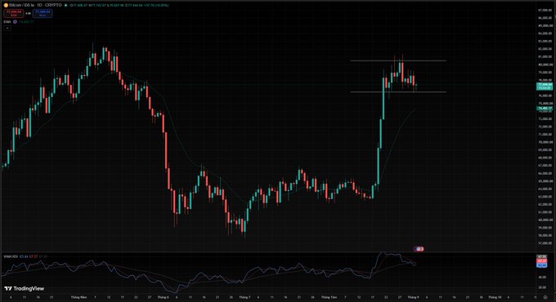
Task: Select the WMA RSI legend label
Action: (x=11, y=256)
